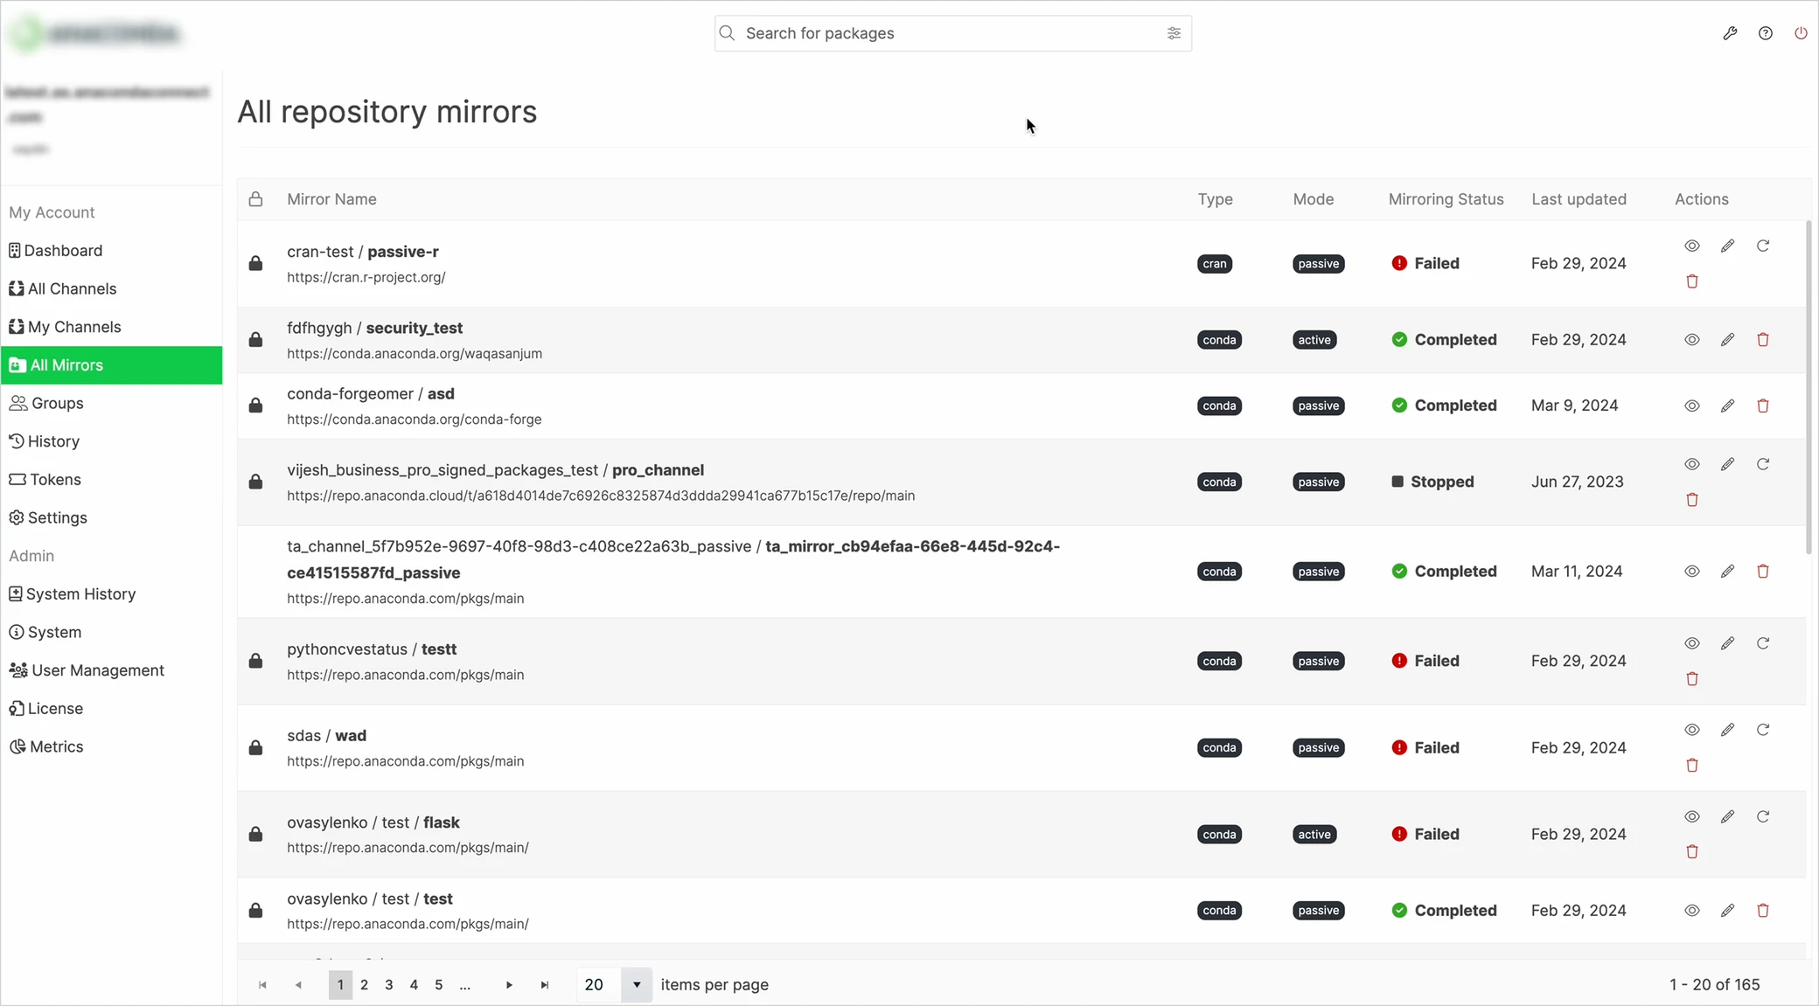Retry the ovasylenko flask mirror sync

1763,816
